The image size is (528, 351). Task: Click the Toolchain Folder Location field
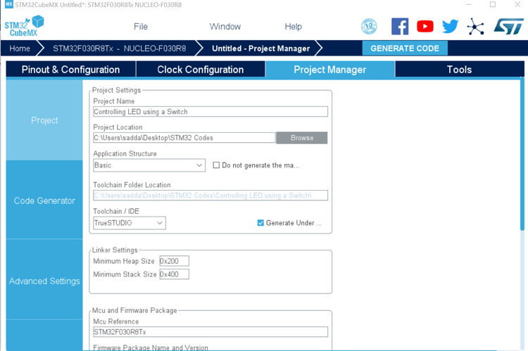(210, 196)
